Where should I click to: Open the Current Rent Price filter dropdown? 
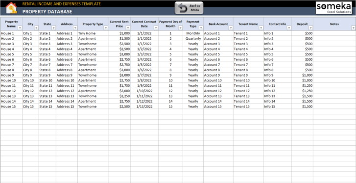pyautogui.click(x=128, y=28)
